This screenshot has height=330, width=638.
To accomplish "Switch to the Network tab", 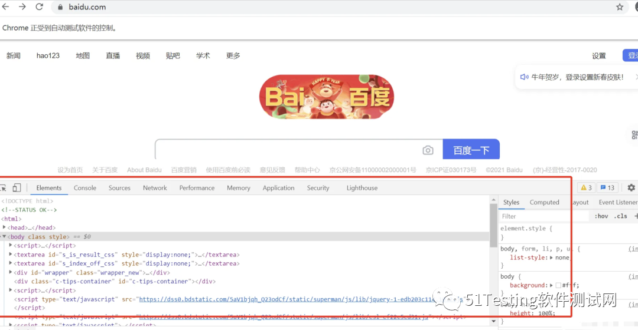I will [155, 188].
